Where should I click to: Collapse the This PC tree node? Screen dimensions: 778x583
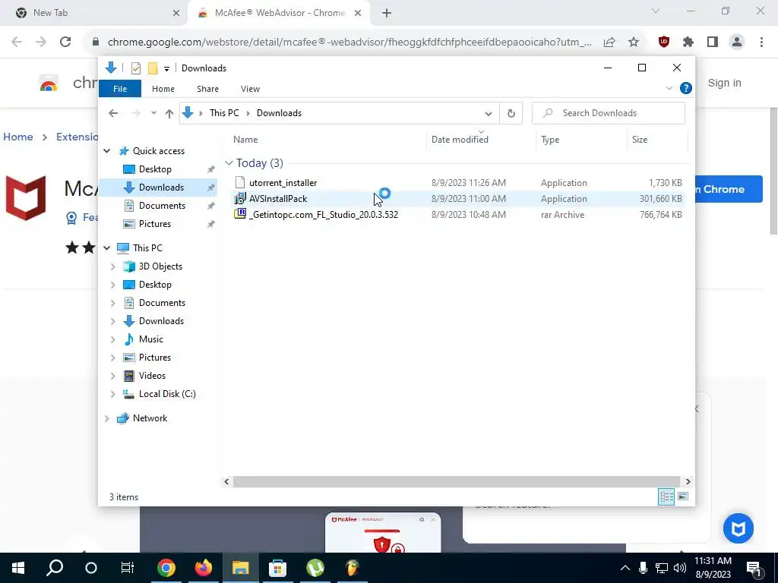tap(106, 248)
